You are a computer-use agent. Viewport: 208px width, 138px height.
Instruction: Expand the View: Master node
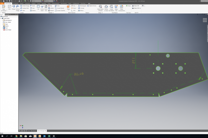click(2, 22)
